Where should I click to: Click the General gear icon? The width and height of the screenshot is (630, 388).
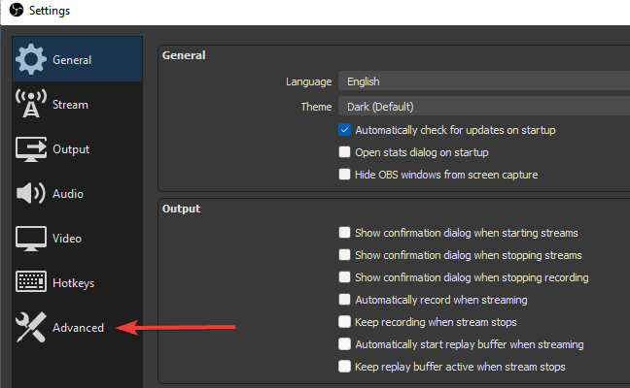point(31,60)
